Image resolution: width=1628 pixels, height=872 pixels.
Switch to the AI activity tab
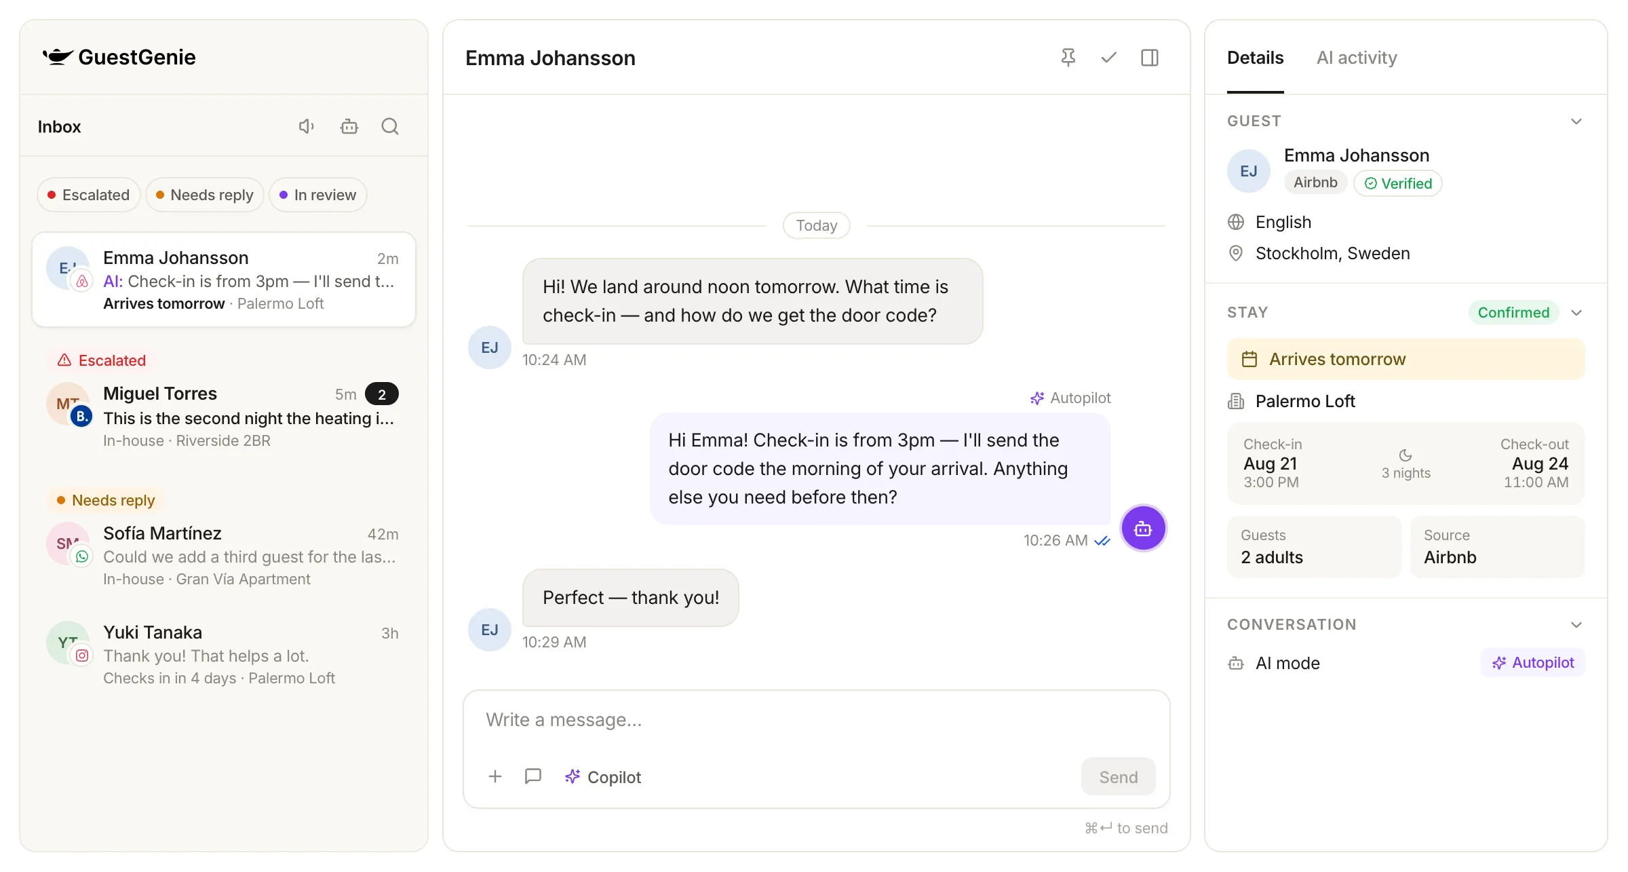[x=1357, y=58]
